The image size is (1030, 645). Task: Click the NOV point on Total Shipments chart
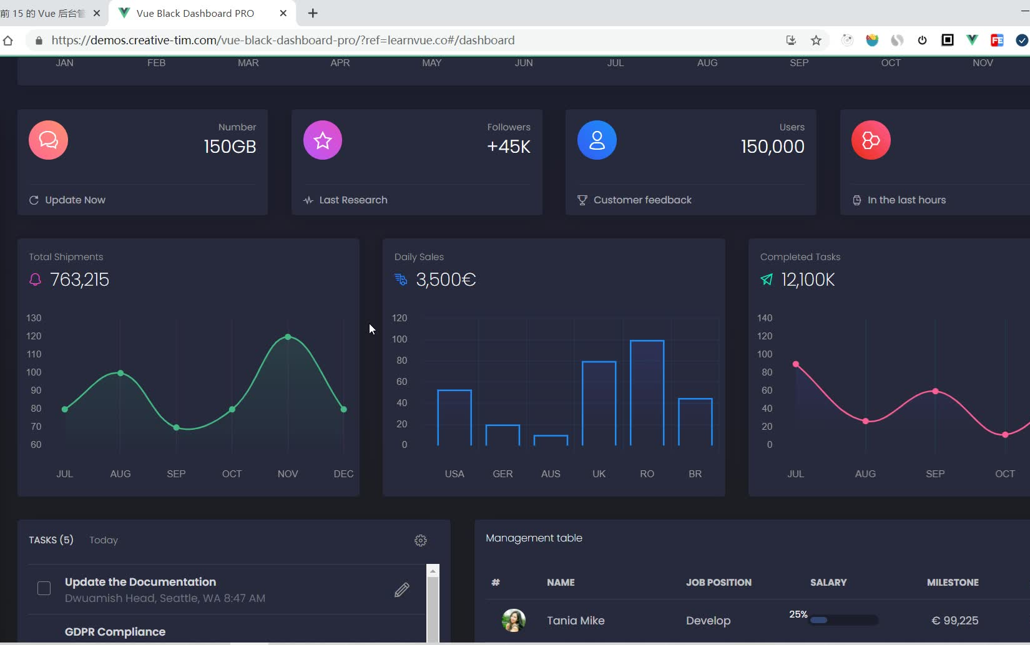(x=288, y=337)
